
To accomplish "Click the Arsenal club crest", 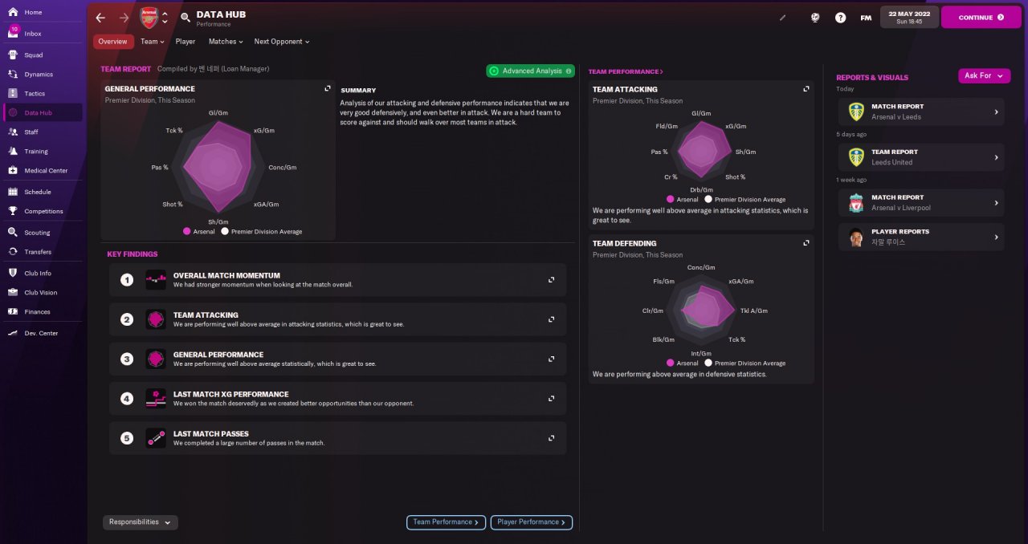I will coord(149,18).
